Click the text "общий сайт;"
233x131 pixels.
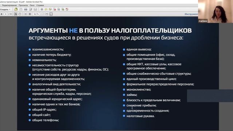tap(42, 115)
